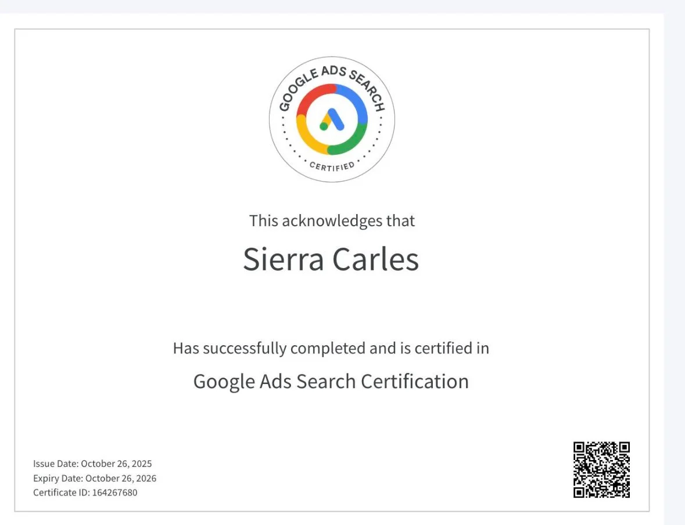Click the text "This acknowledges that"

click(332, 220)
